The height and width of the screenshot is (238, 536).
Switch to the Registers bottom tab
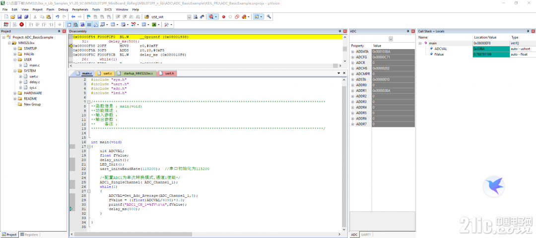pyautogui.click(x=29, y=235)
